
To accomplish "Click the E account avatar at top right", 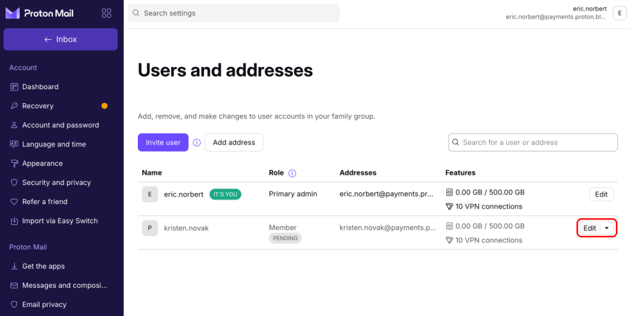I will [619, 14].
